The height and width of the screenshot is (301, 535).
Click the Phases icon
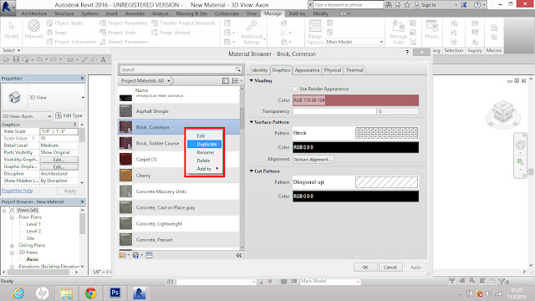pos(431,29)
